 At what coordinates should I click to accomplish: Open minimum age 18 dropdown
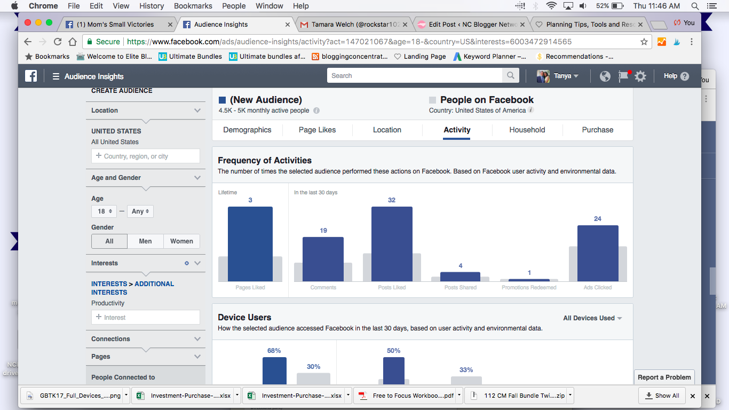[x=104, y=211]
